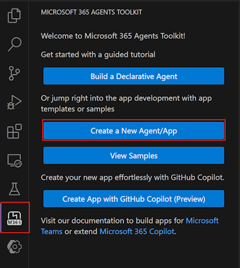Click the Microsoft 365 Agents Toolkit panel title
The image size is (240, 268).
tap(91, 12)
